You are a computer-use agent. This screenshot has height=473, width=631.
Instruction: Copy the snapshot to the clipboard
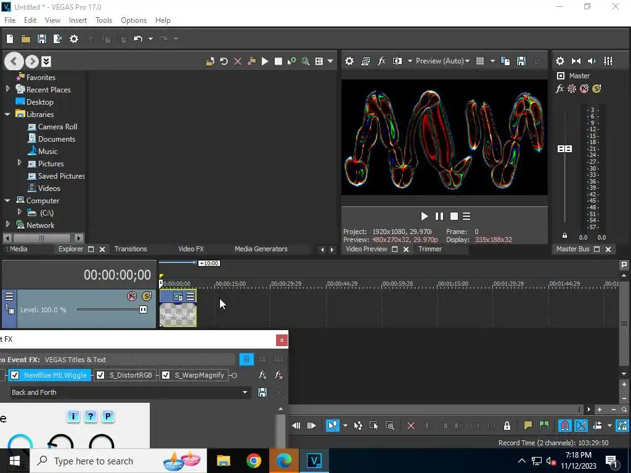505,61
